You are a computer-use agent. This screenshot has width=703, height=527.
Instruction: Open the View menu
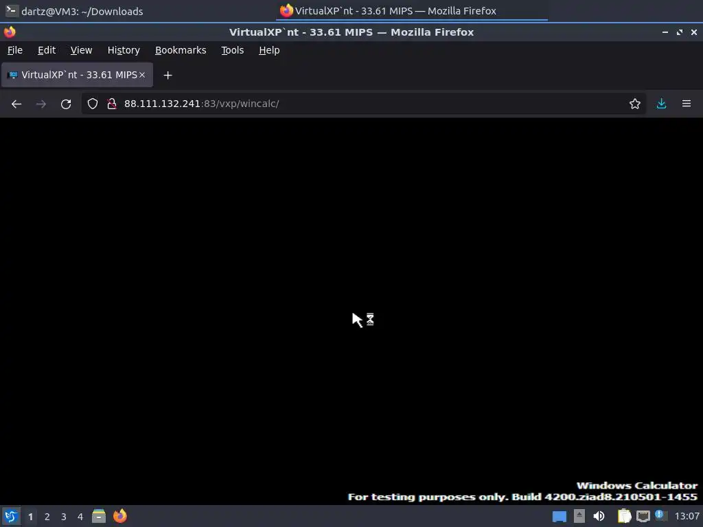coord(81,50)
